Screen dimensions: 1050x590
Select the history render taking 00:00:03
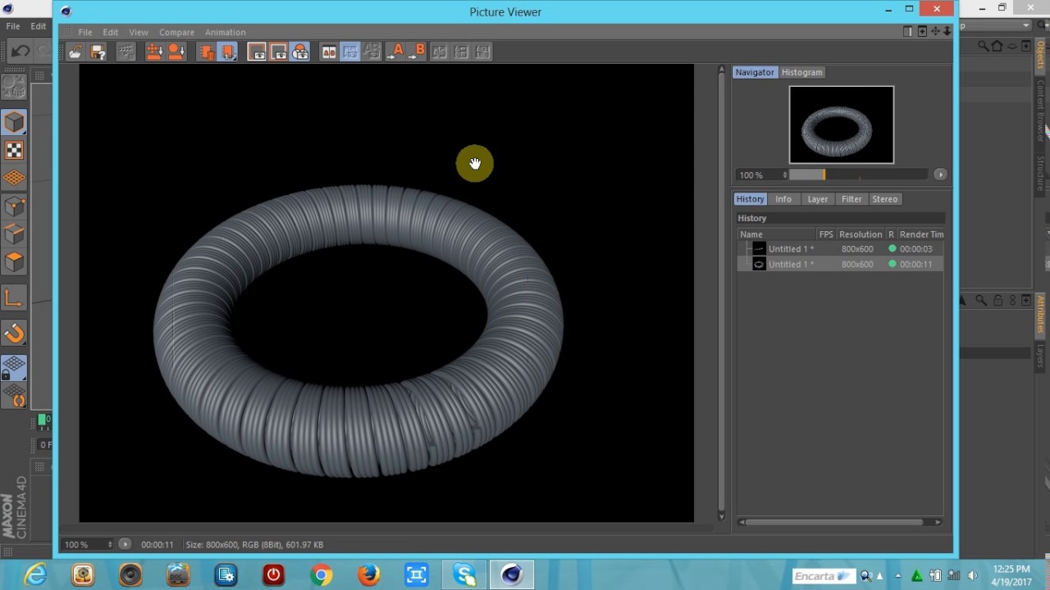point(839,249)
